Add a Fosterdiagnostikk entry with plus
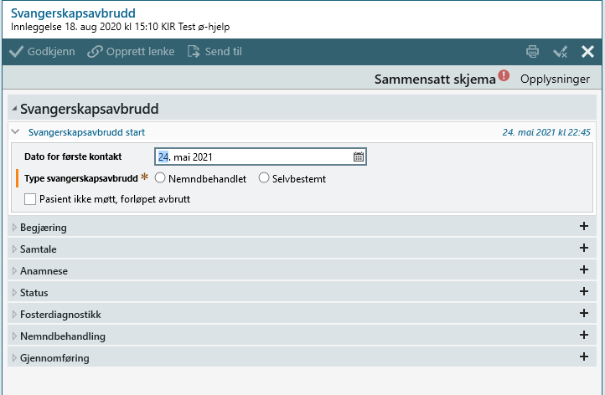This screenshot has width=605, height=395. coord(584,313)
